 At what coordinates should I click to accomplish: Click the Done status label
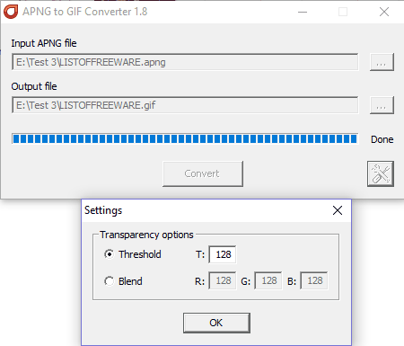click(382, 139)
